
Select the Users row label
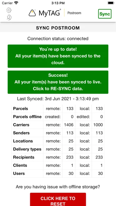(x=19, y=173)
